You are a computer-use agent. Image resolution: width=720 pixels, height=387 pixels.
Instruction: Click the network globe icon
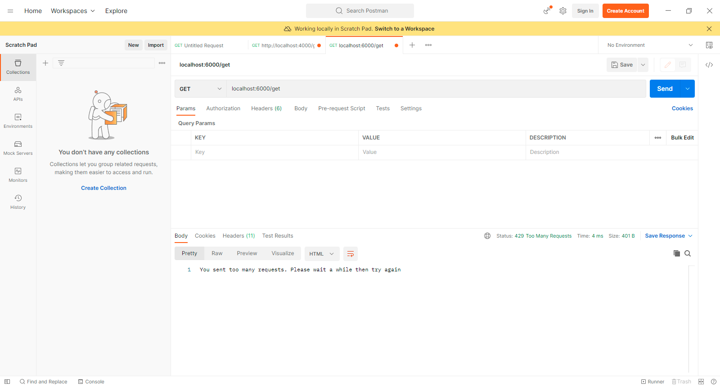pos(487,236)
